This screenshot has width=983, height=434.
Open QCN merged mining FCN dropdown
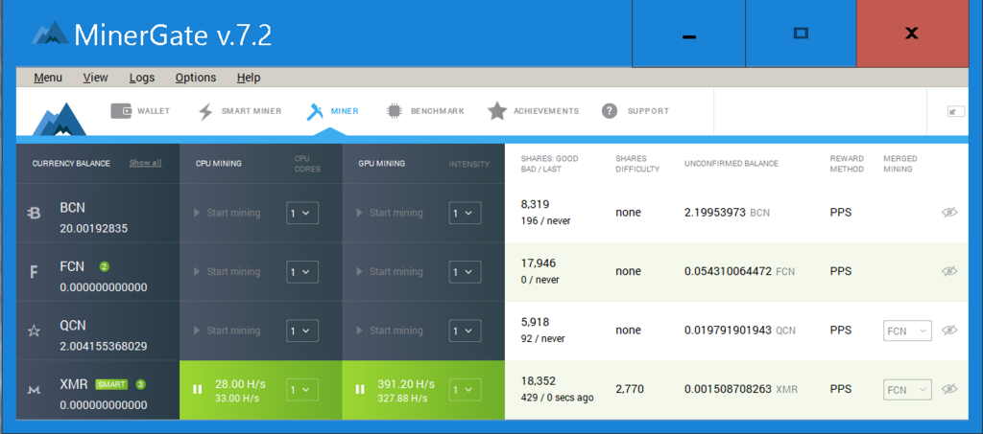pyautogui.click(x=907, y=331)
